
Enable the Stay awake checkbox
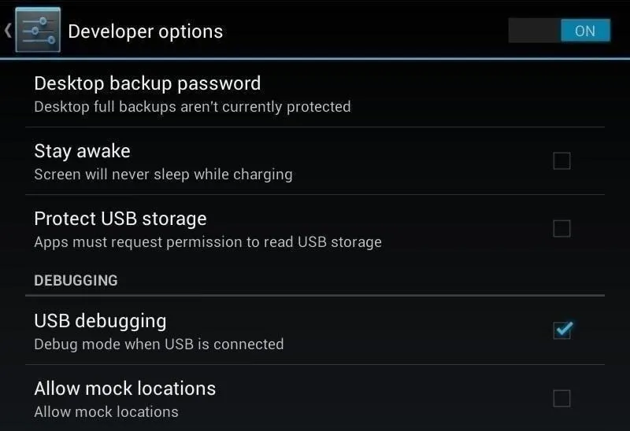561,161
